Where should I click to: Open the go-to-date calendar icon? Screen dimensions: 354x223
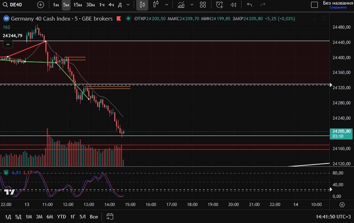110,216
